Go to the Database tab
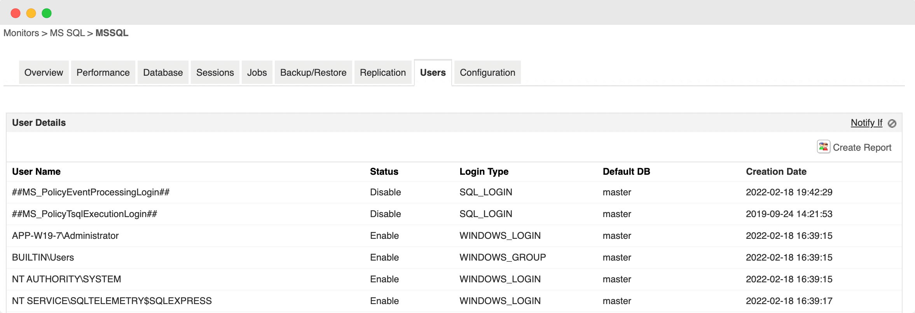 (x=163, y=73)
